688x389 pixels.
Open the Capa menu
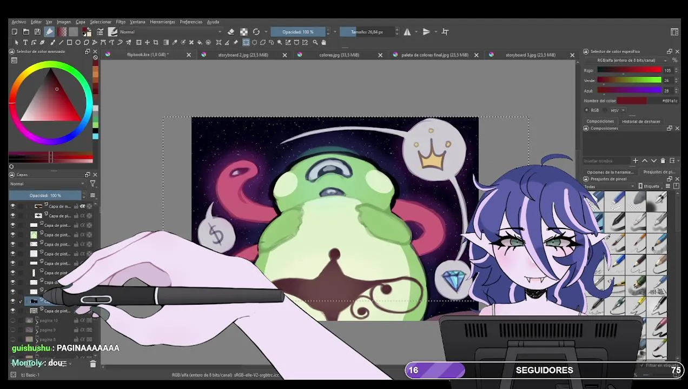pyautogui.click(x=81, y=22)
